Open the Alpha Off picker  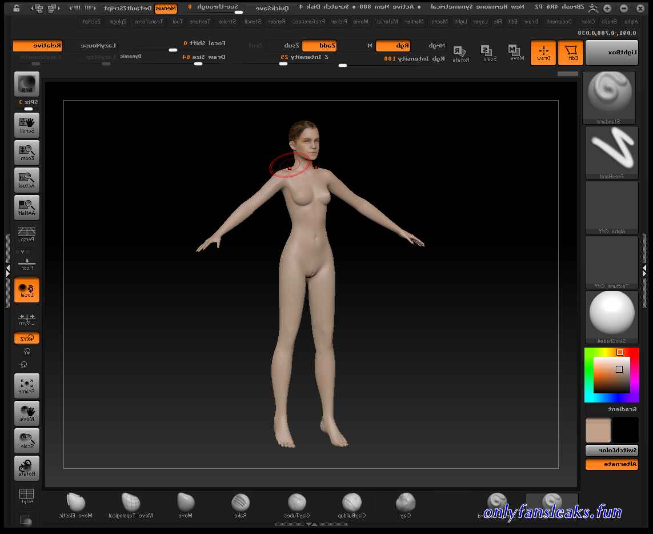click(x=612, y=208)
